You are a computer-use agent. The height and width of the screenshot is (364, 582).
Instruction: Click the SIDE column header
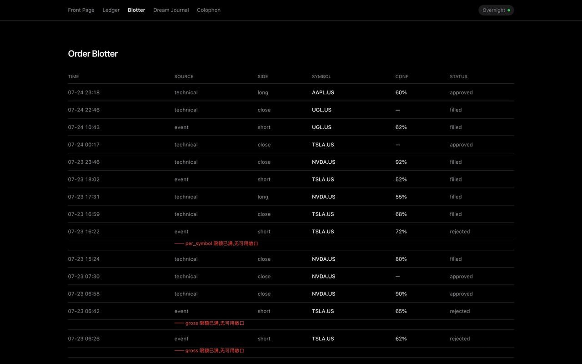coord(263,76)
